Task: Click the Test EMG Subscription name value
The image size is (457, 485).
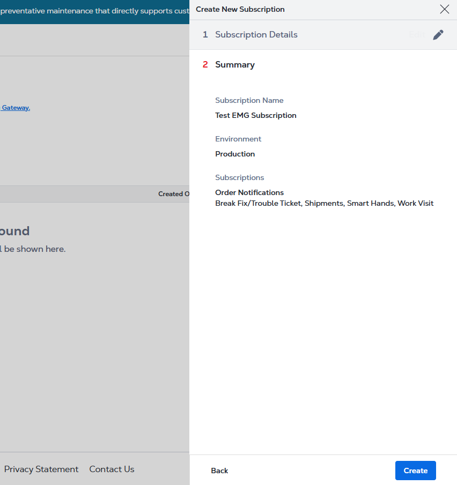Action: coord(255,115)
